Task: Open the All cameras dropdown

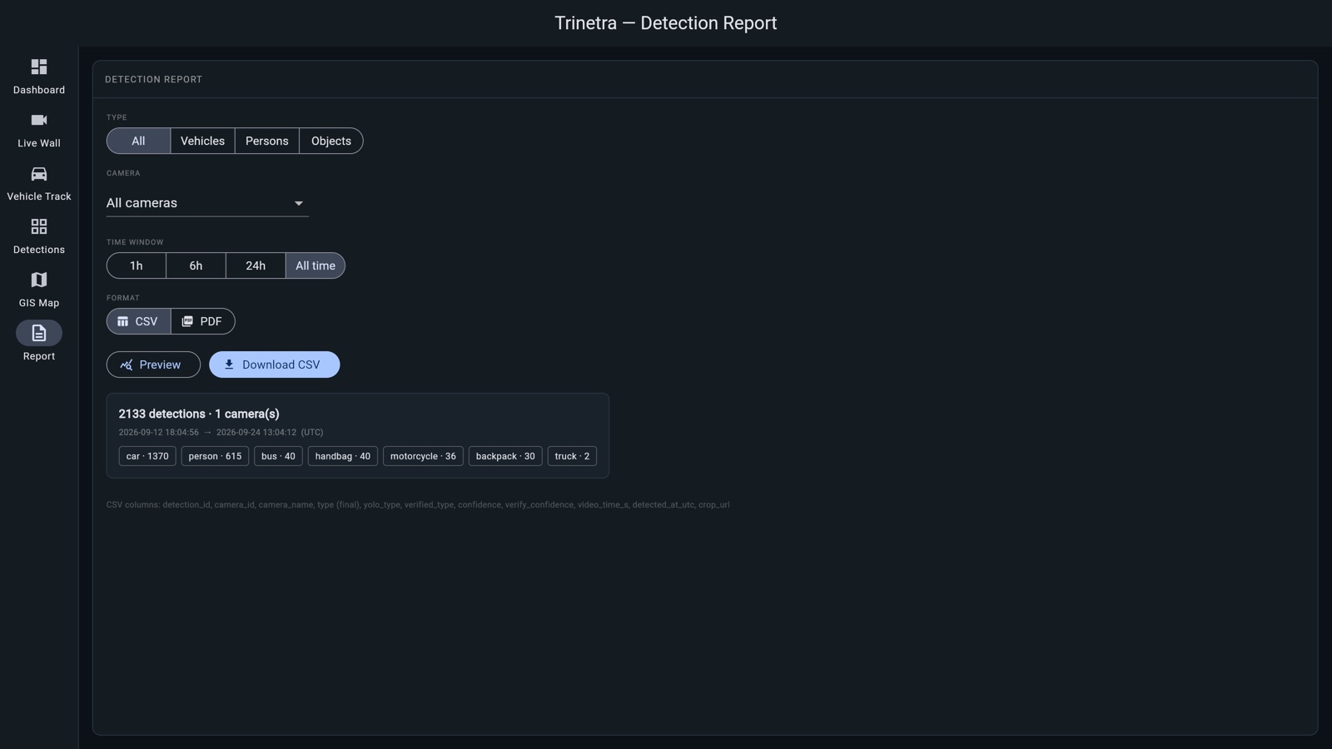Action: pyautogui.click(x=207, y=203)
